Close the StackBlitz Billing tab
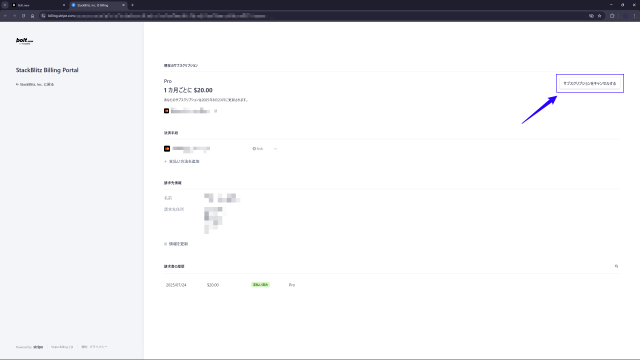This screenshot has width=640, height=360. 123,5
